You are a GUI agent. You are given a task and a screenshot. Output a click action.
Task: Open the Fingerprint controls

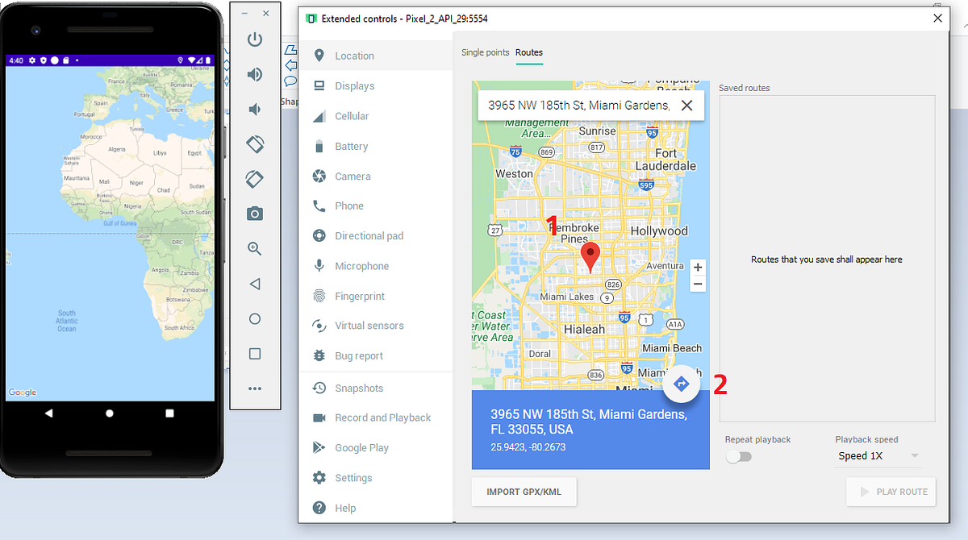(361, 295)
